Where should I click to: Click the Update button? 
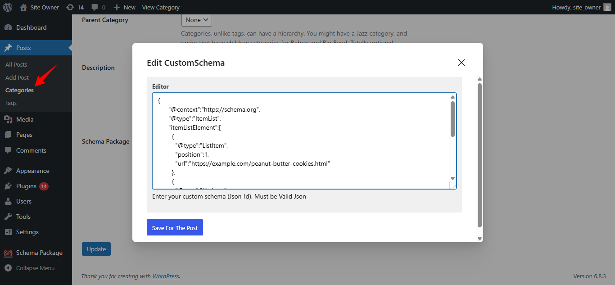click(96, 249)
